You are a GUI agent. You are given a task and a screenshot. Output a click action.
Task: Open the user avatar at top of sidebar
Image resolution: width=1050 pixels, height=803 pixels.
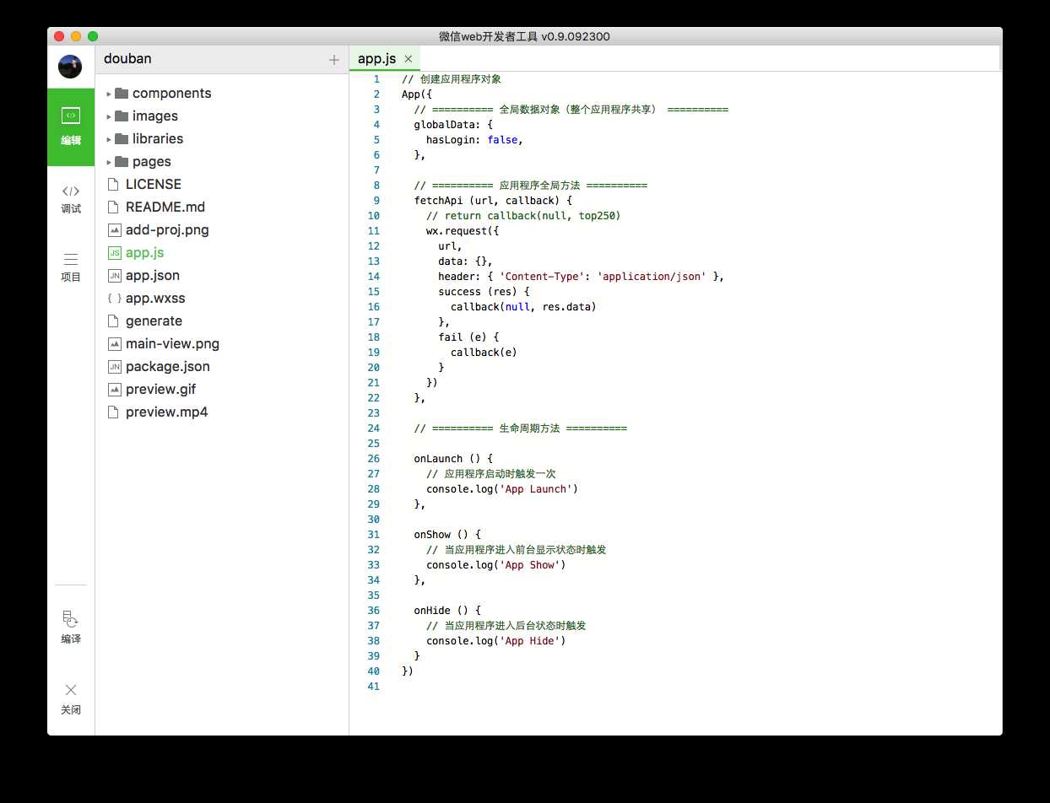70,67
